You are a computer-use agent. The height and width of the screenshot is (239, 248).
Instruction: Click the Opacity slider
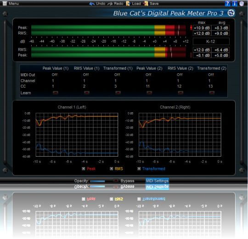tap(97, 181)
